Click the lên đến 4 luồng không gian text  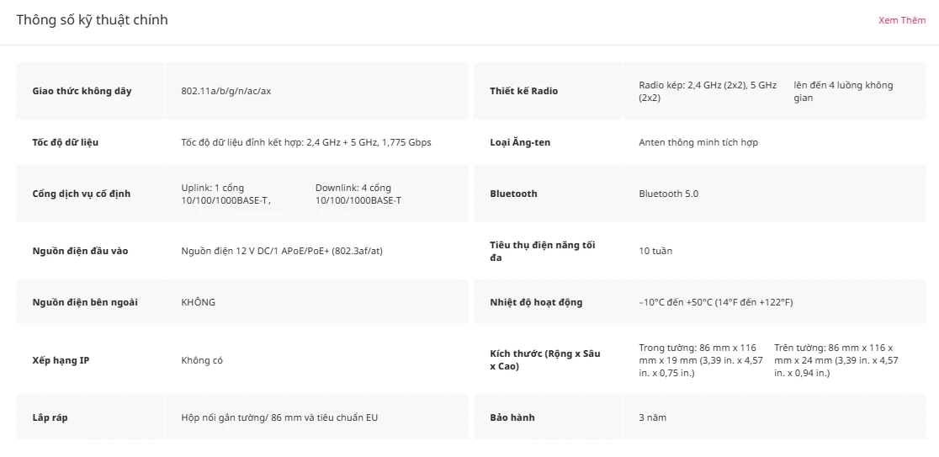tap(843, 91)
